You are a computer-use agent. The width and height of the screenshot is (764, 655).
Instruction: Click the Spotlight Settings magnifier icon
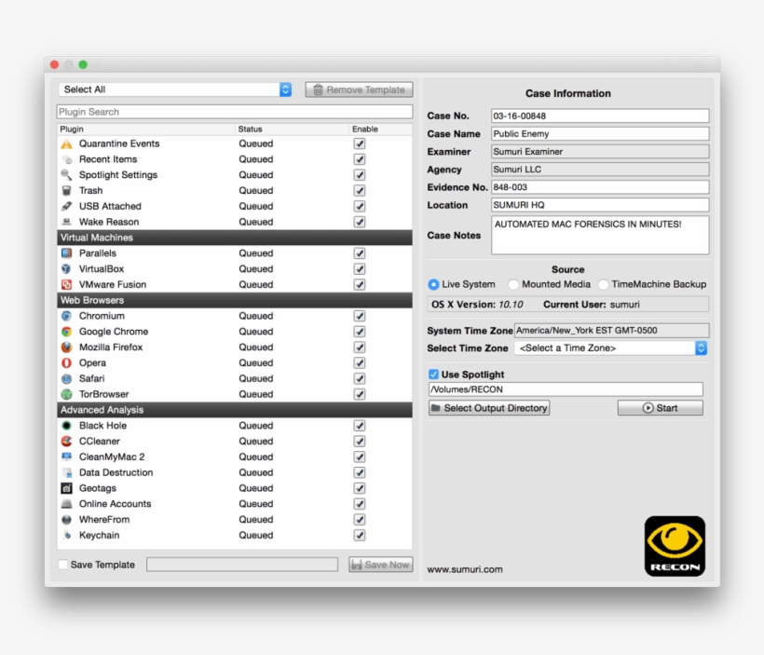[67, 175]
